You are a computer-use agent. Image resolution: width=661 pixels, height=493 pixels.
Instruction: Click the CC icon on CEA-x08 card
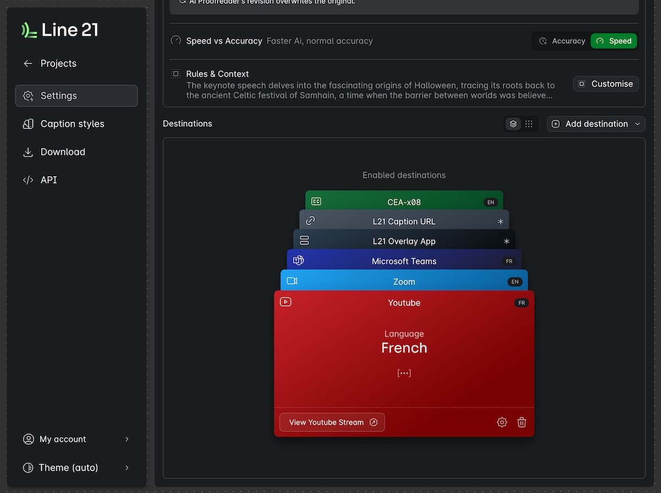316,202
